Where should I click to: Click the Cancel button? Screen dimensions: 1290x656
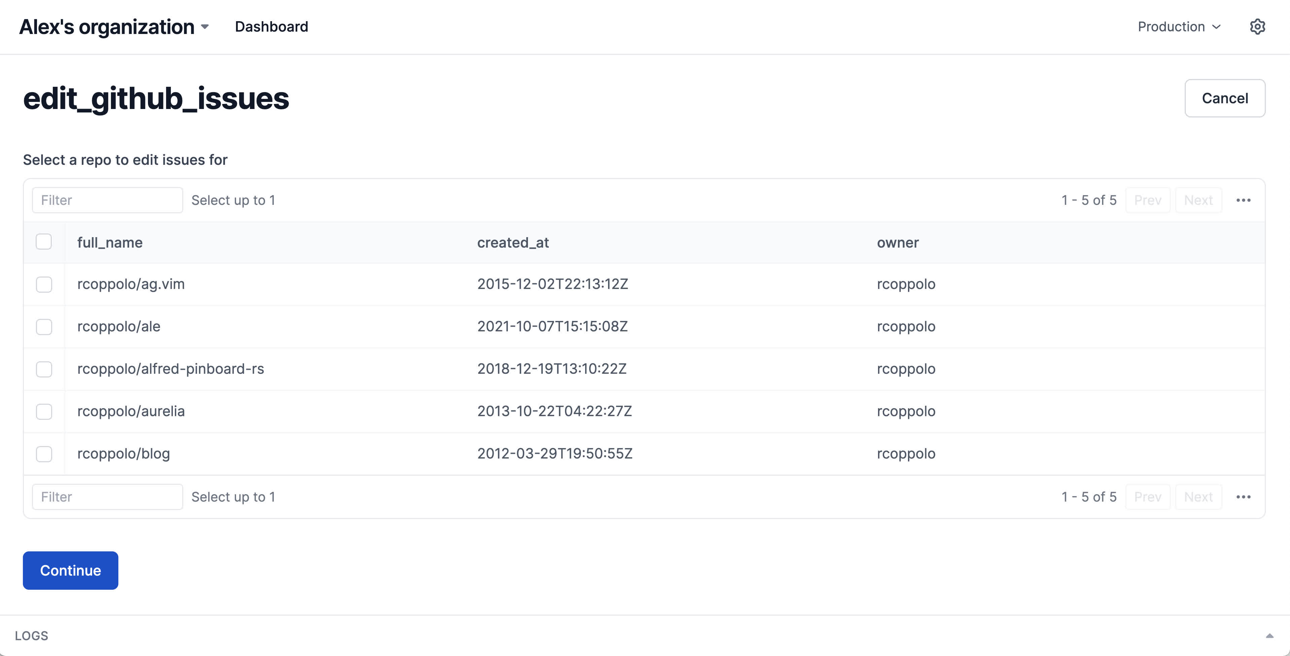(x=1224, y=98)
